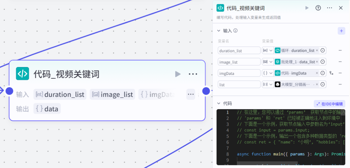The width and height of the screenshot is (350, 168).
Task: Click the 代码_视频关键词 title in the panel header
Action: click(246, 8)
